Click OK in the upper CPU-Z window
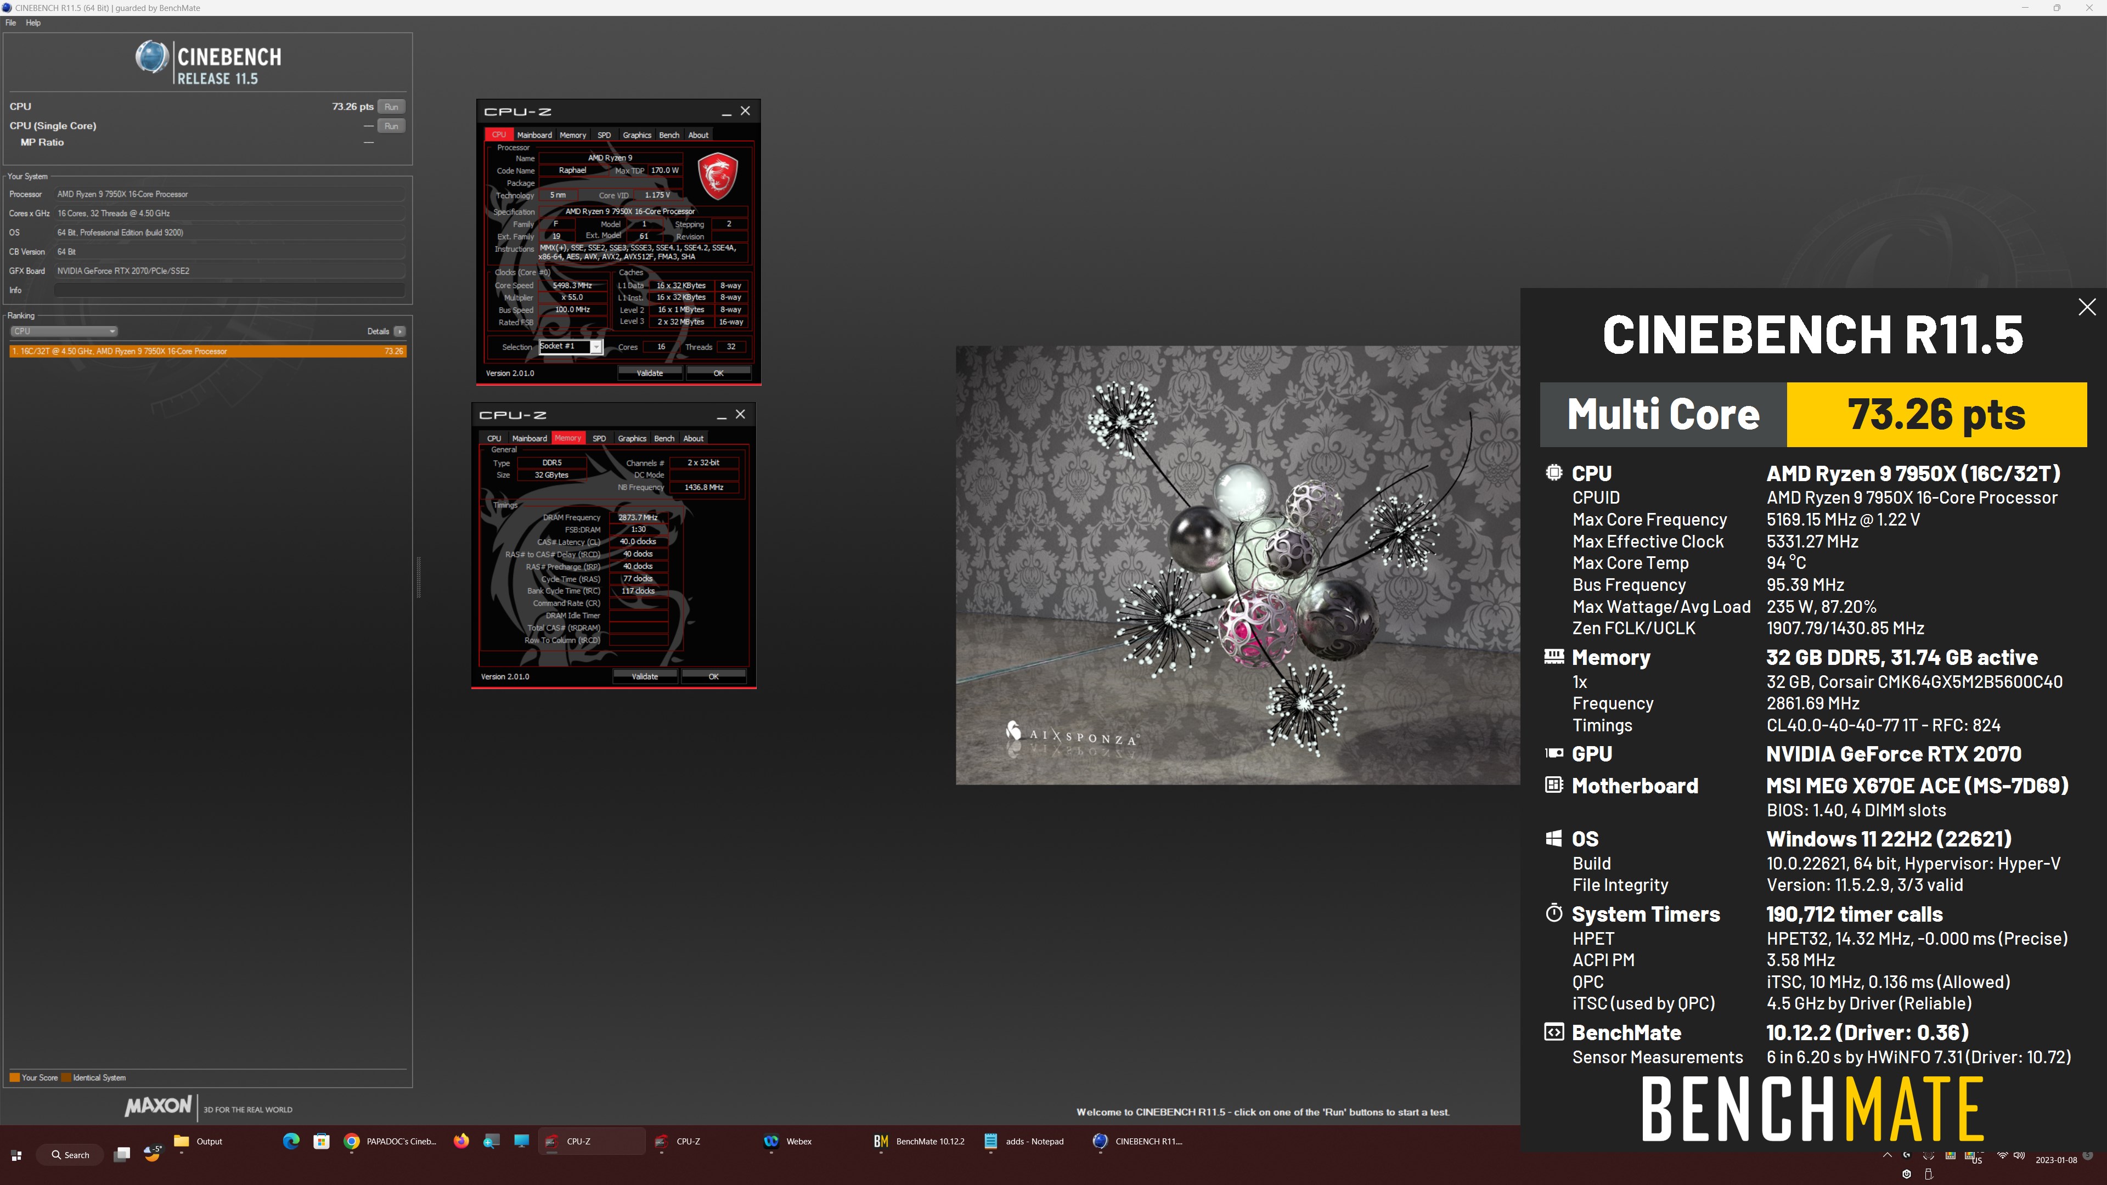The image size is (2107, 1185). (718, 373)
